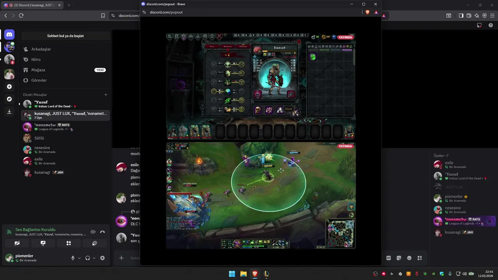Reload the page in main Brave window

(21, 16)
